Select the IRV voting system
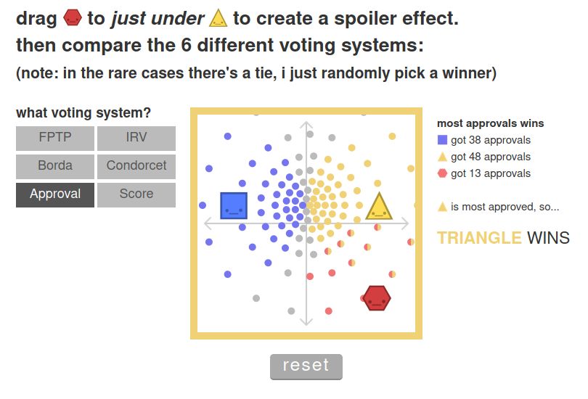 (x=136, y=138)
